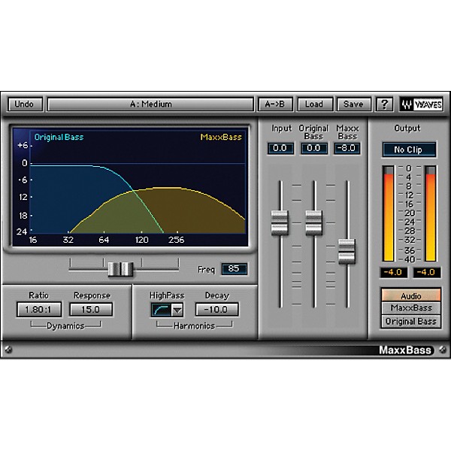Copy setup with the A->B button
Viewport: 451px width, 451px height.
(x=275, y=104)
